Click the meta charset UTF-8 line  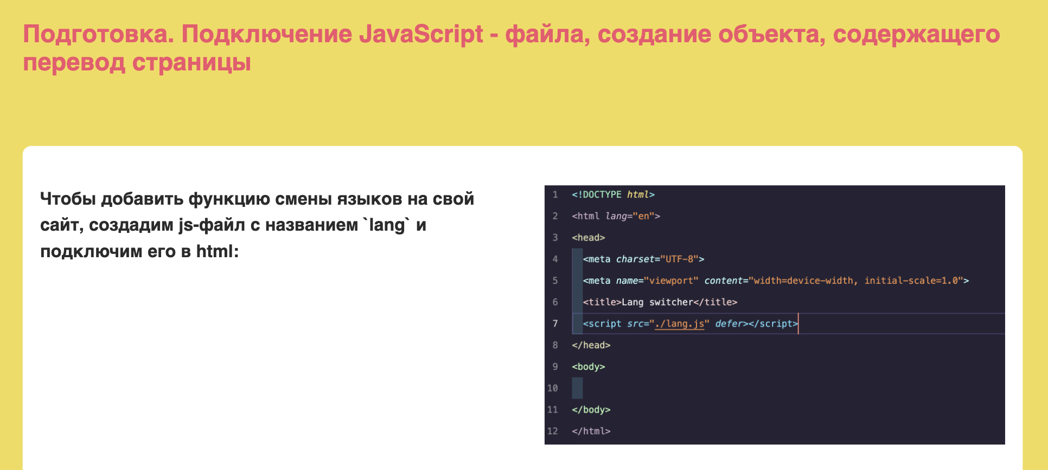643,259
